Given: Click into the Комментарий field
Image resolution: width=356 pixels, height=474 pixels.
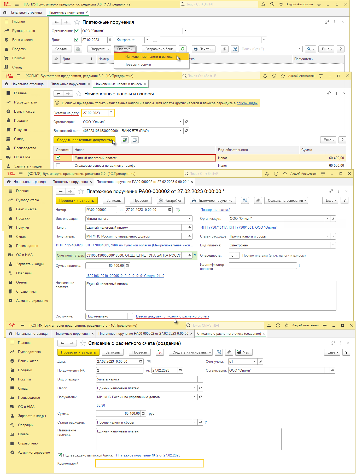Looking at the screenshot, I should pyautogui.click(x=150, y=463).
